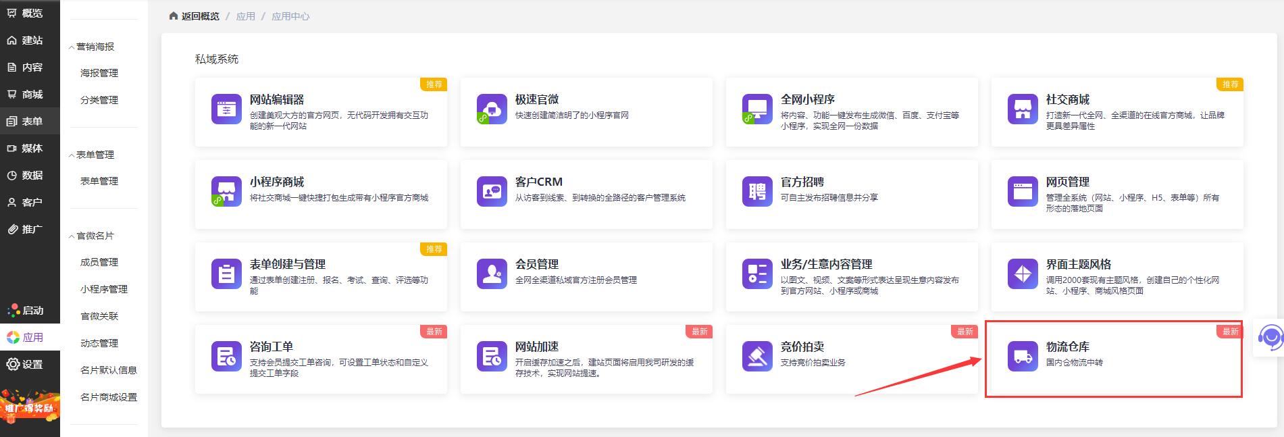Click the 业务/生意内容管理 icon
1284x437 pixels.
(x=757, y=274)
